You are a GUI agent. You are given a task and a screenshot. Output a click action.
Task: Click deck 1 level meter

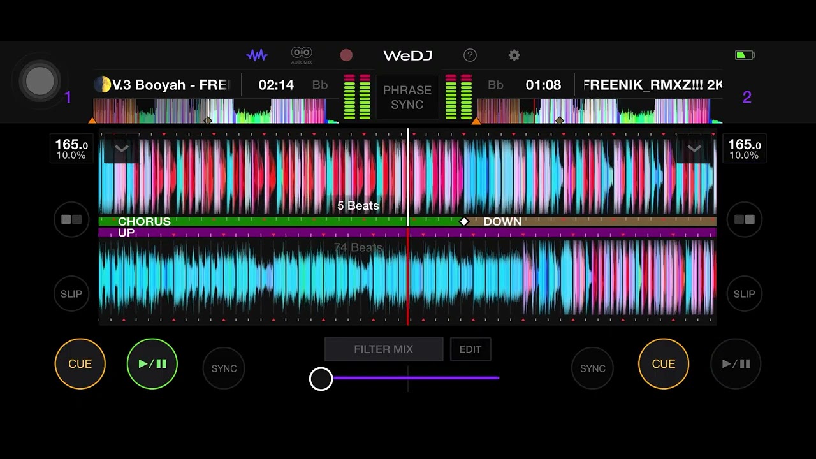click(x=357, y=97)
